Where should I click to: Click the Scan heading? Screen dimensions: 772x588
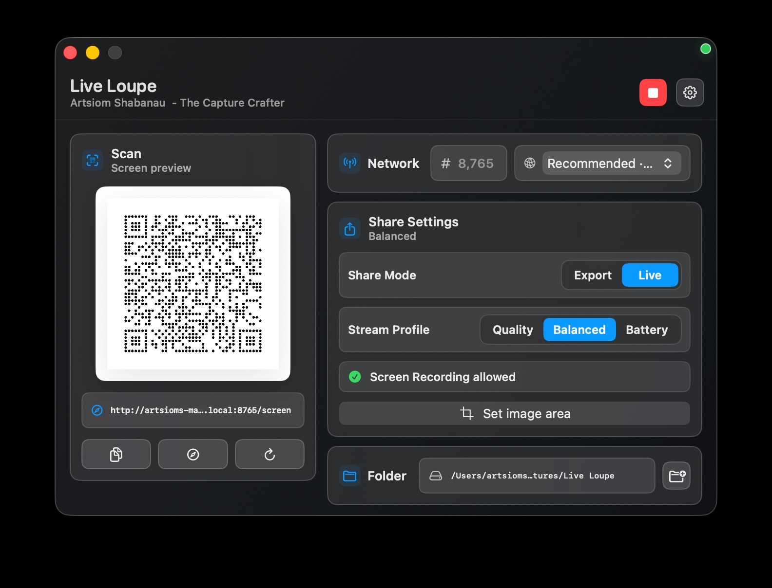point(126,154)
